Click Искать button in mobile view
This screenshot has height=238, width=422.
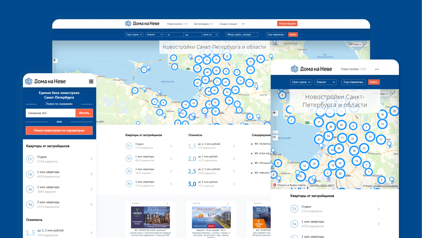pyautogui.click(x=84, y=113)
